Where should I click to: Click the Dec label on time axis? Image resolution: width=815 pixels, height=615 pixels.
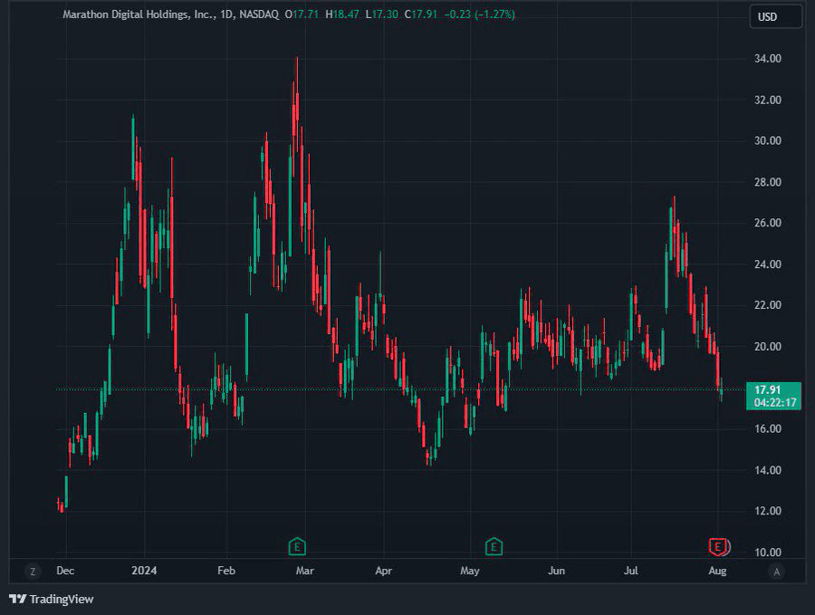click(65, 571)
